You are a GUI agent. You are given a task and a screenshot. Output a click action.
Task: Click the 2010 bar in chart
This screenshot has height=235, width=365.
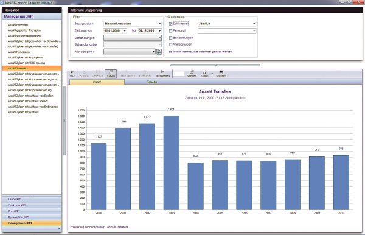coord(341,183)
